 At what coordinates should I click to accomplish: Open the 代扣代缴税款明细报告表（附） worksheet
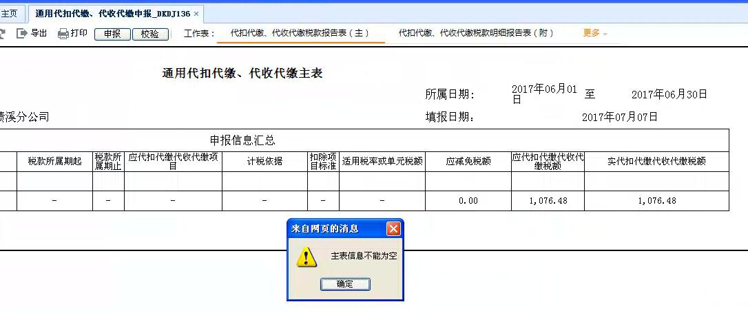coord(475,33)
